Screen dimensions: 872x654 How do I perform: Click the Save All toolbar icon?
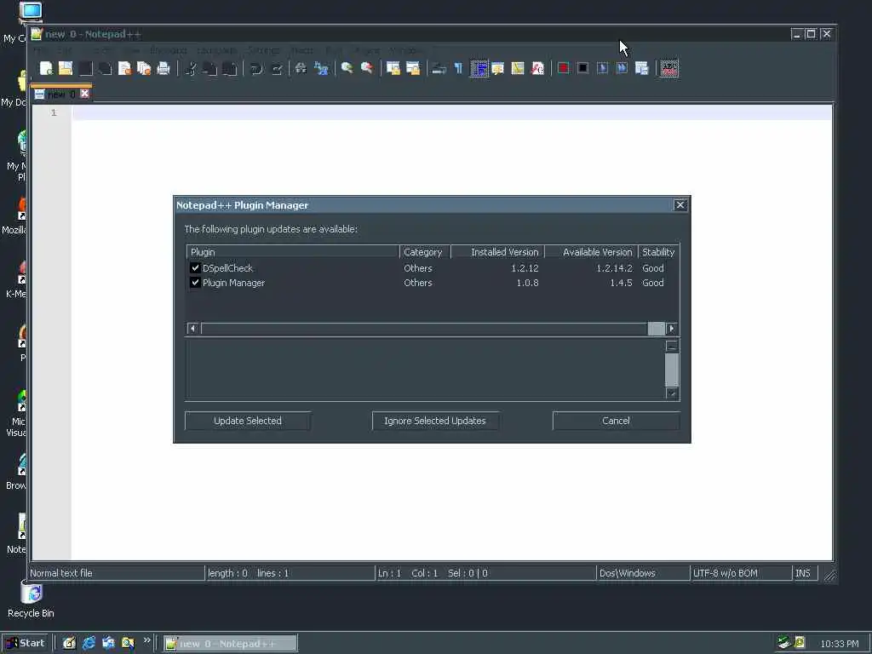click(x=105, y=68)
